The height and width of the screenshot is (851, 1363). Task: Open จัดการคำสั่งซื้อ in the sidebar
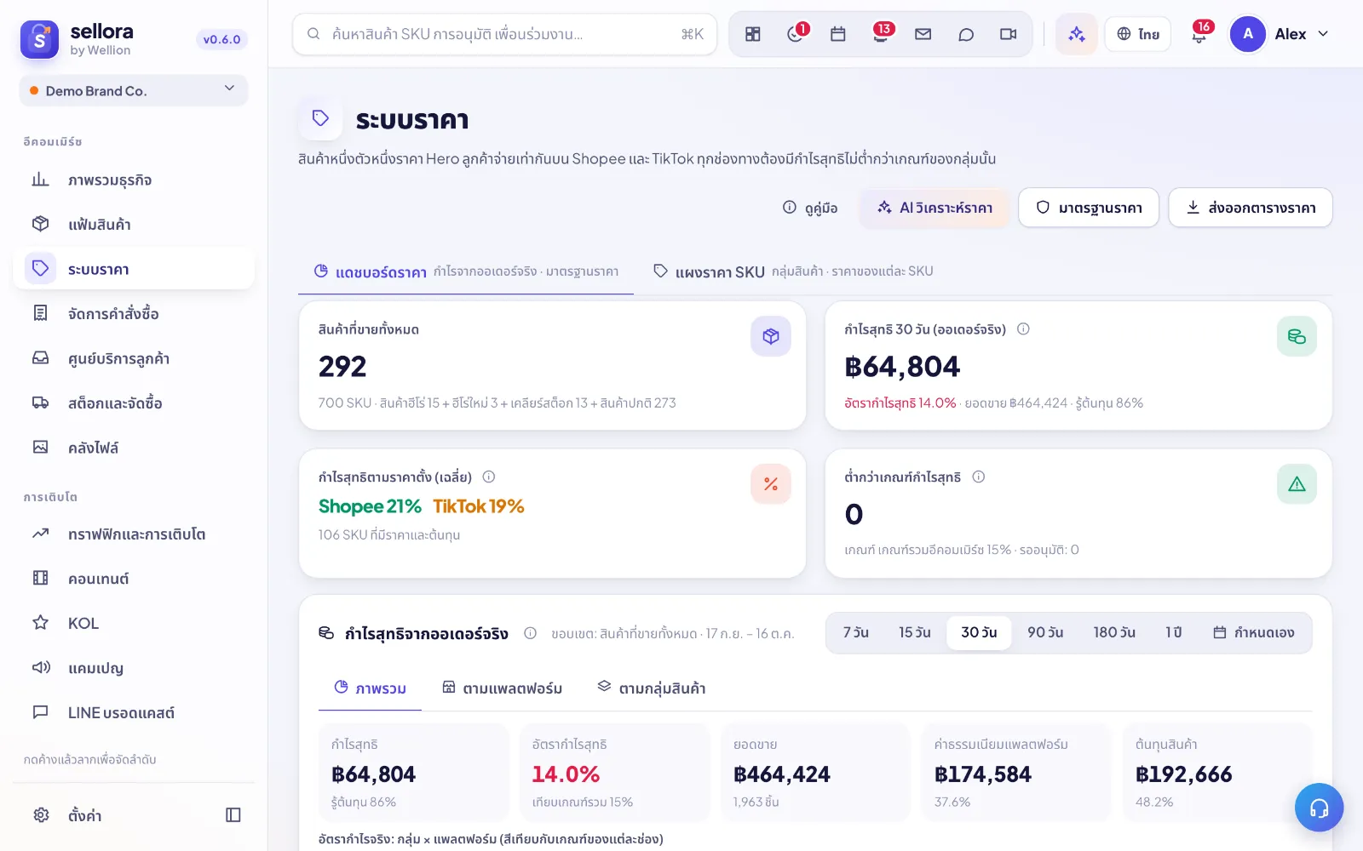[x=134, y=314]
